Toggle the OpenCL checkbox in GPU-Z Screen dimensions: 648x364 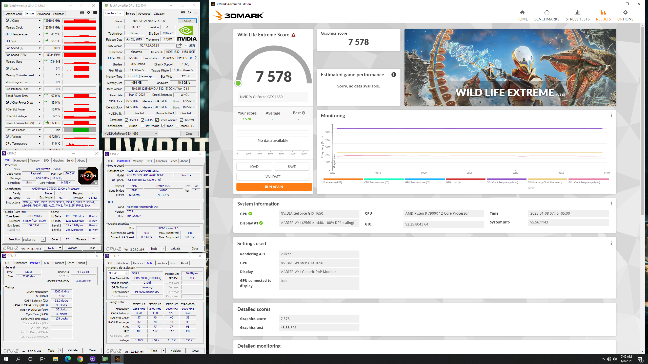click(126, 120)
